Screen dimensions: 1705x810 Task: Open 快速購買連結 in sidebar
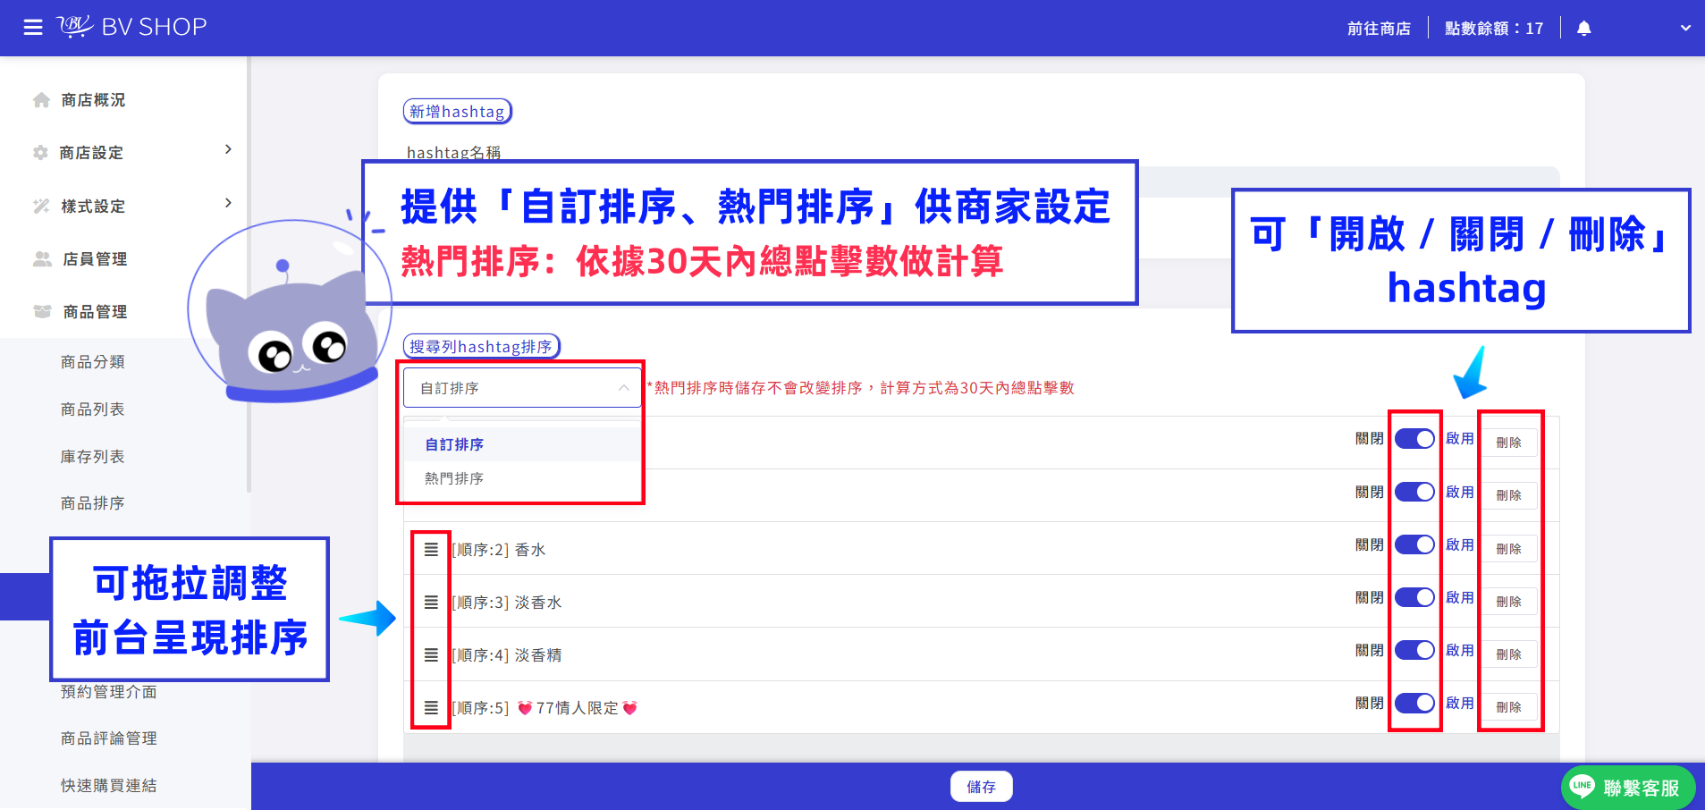109,786
